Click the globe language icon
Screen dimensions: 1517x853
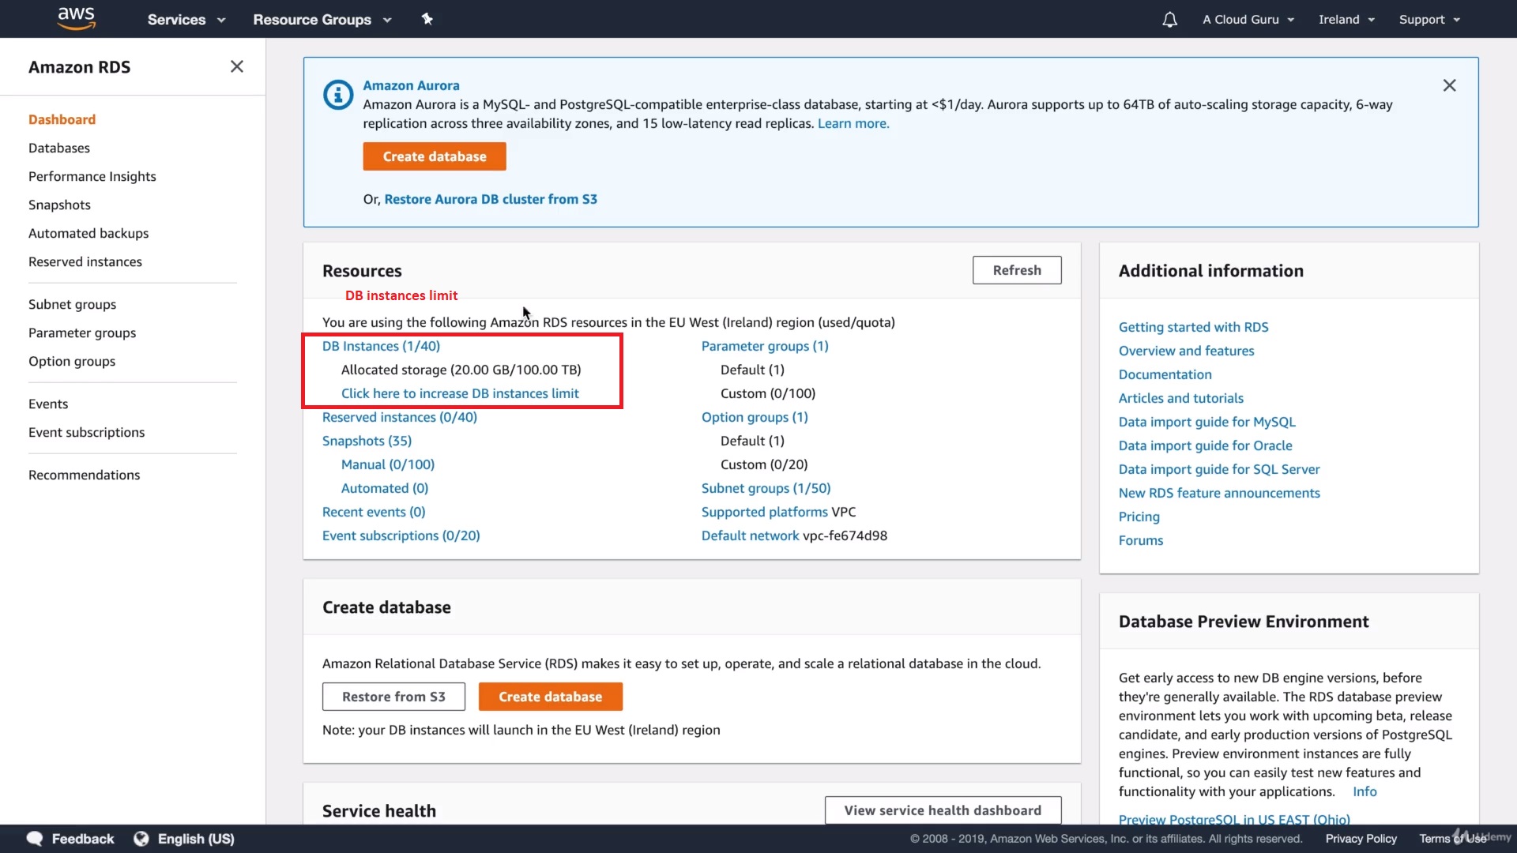[141, 839]
